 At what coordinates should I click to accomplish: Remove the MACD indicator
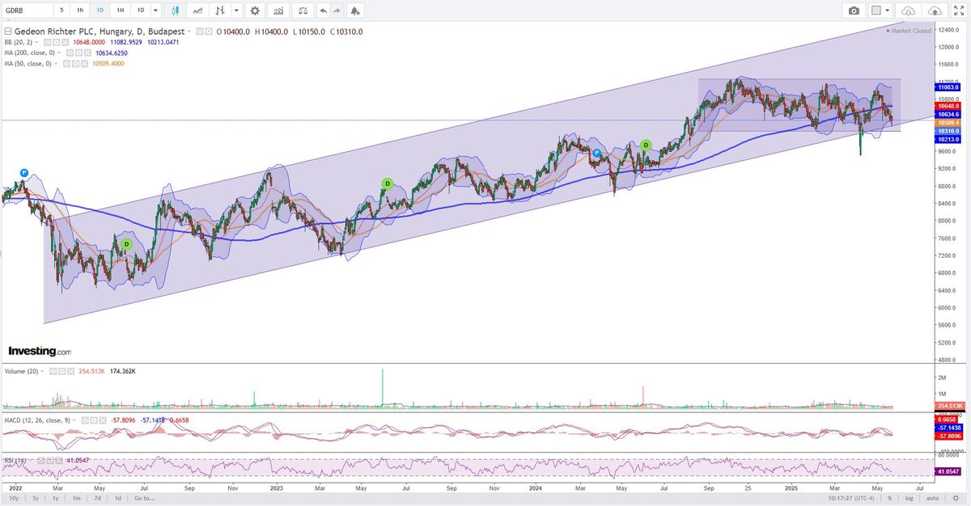(103, 420)
